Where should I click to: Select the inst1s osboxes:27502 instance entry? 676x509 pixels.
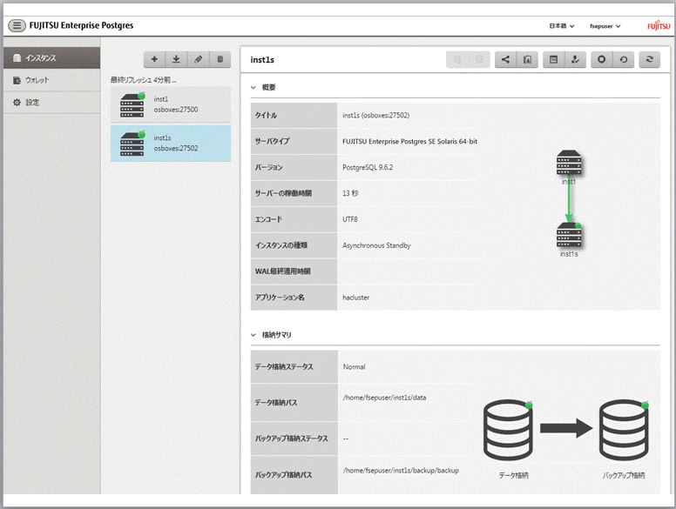[x=171, y=144]
